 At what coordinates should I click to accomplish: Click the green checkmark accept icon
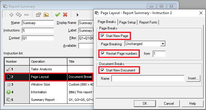pyautogui.click(x=58, y=15)
